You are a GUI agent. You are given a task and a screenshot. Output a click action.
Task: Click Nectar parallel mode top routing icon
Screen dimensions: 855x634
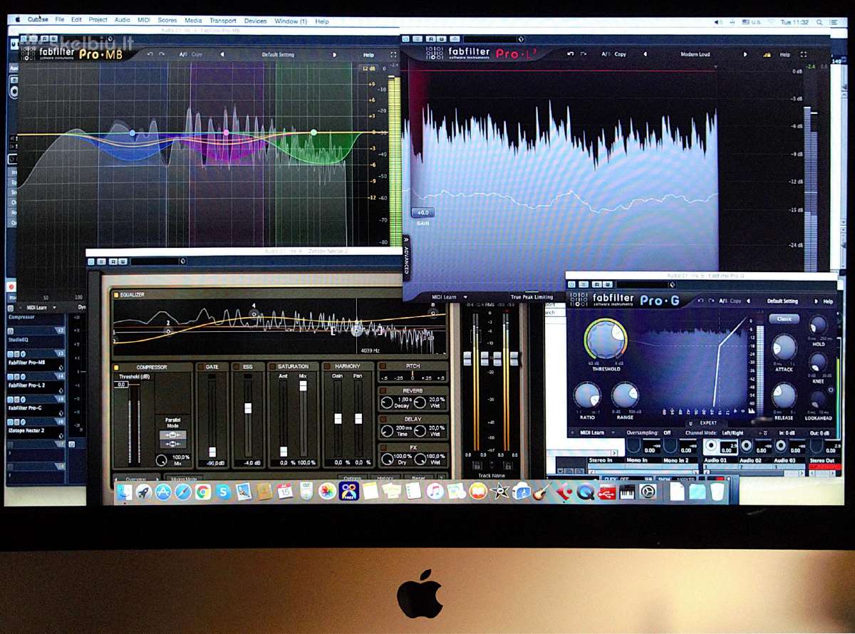point(173,434)
